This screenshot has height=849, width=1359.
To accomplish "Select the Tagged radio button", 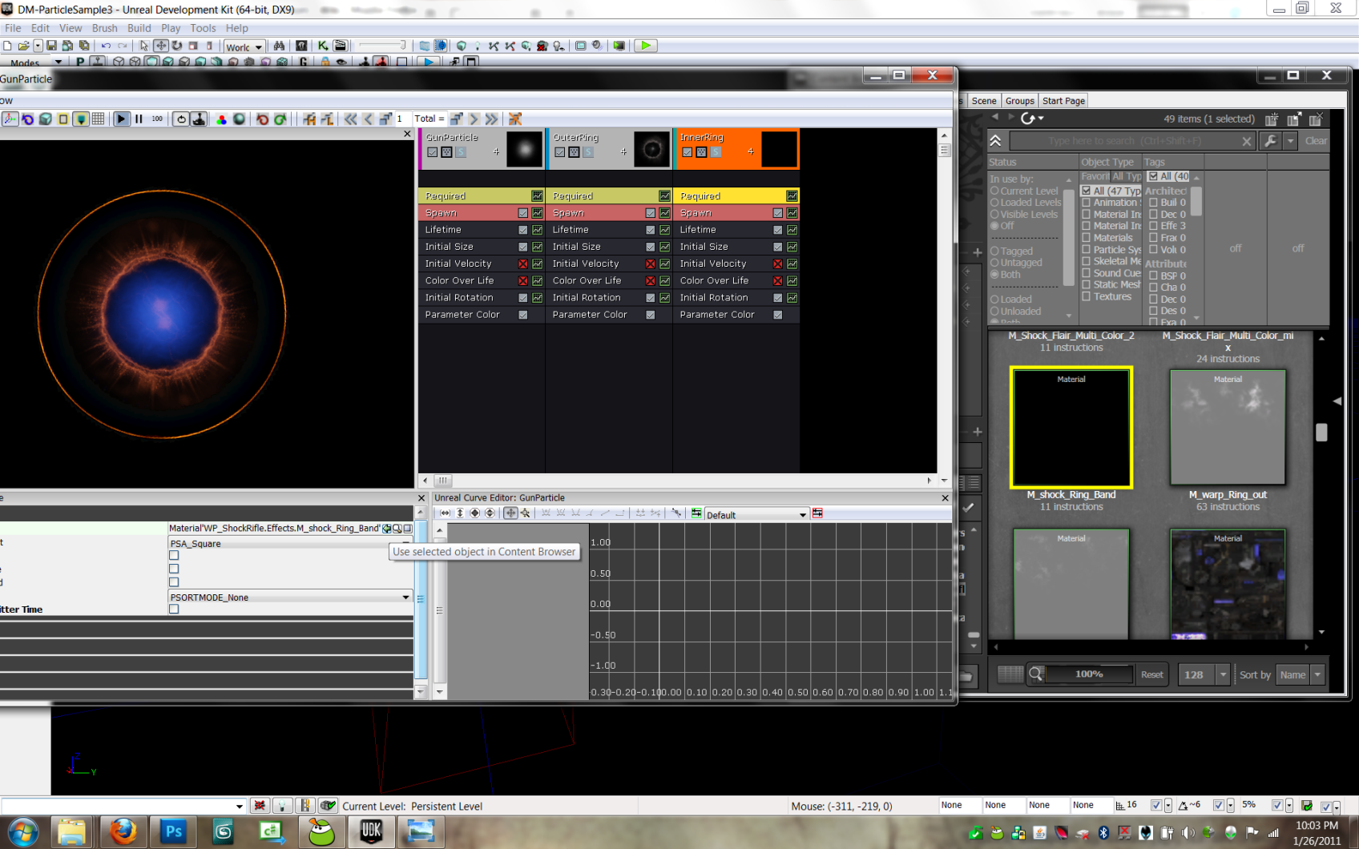I will coord(994,251).
